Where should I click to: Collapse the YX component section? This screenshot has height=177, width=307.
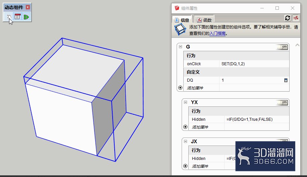(x=185, y=102)
